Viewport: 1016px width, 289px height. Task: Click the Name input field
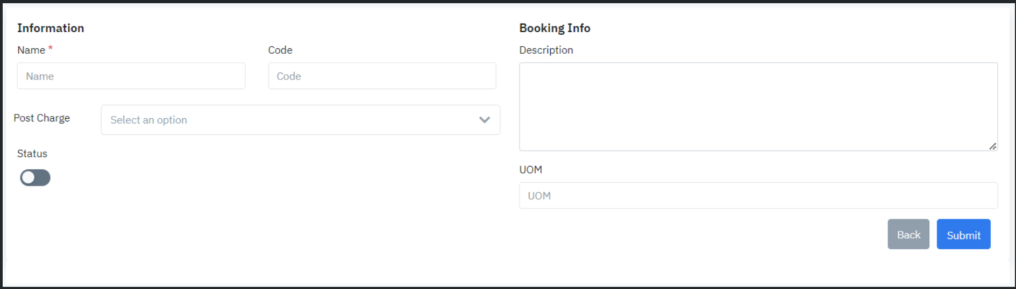[131, 76]
